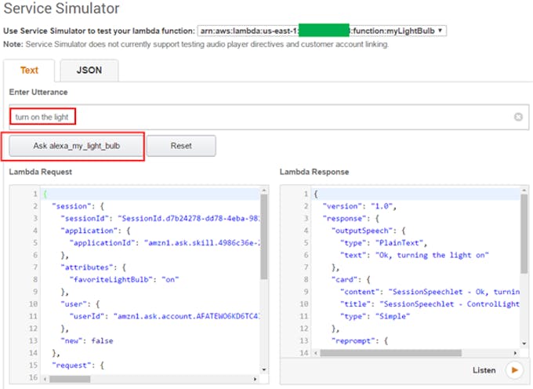Click the "title" line in Lambda Response
Screen dimensions: 533x389
(x=430, y=304)
